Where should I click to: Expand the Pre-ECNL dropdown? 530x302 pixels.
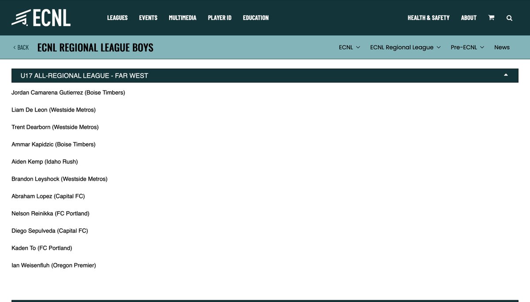467,47
